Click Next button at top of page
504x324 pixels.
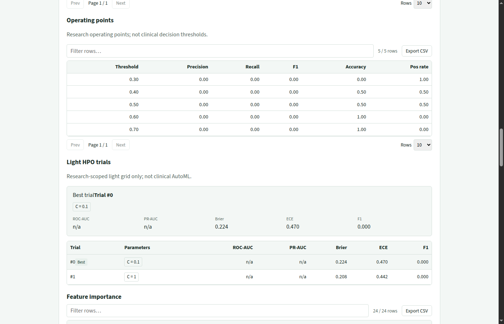(121, 3)
